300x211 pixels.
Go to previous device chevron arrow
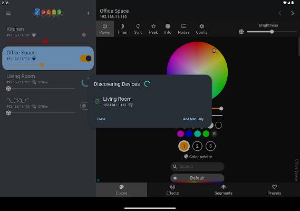tap(280, 13)
